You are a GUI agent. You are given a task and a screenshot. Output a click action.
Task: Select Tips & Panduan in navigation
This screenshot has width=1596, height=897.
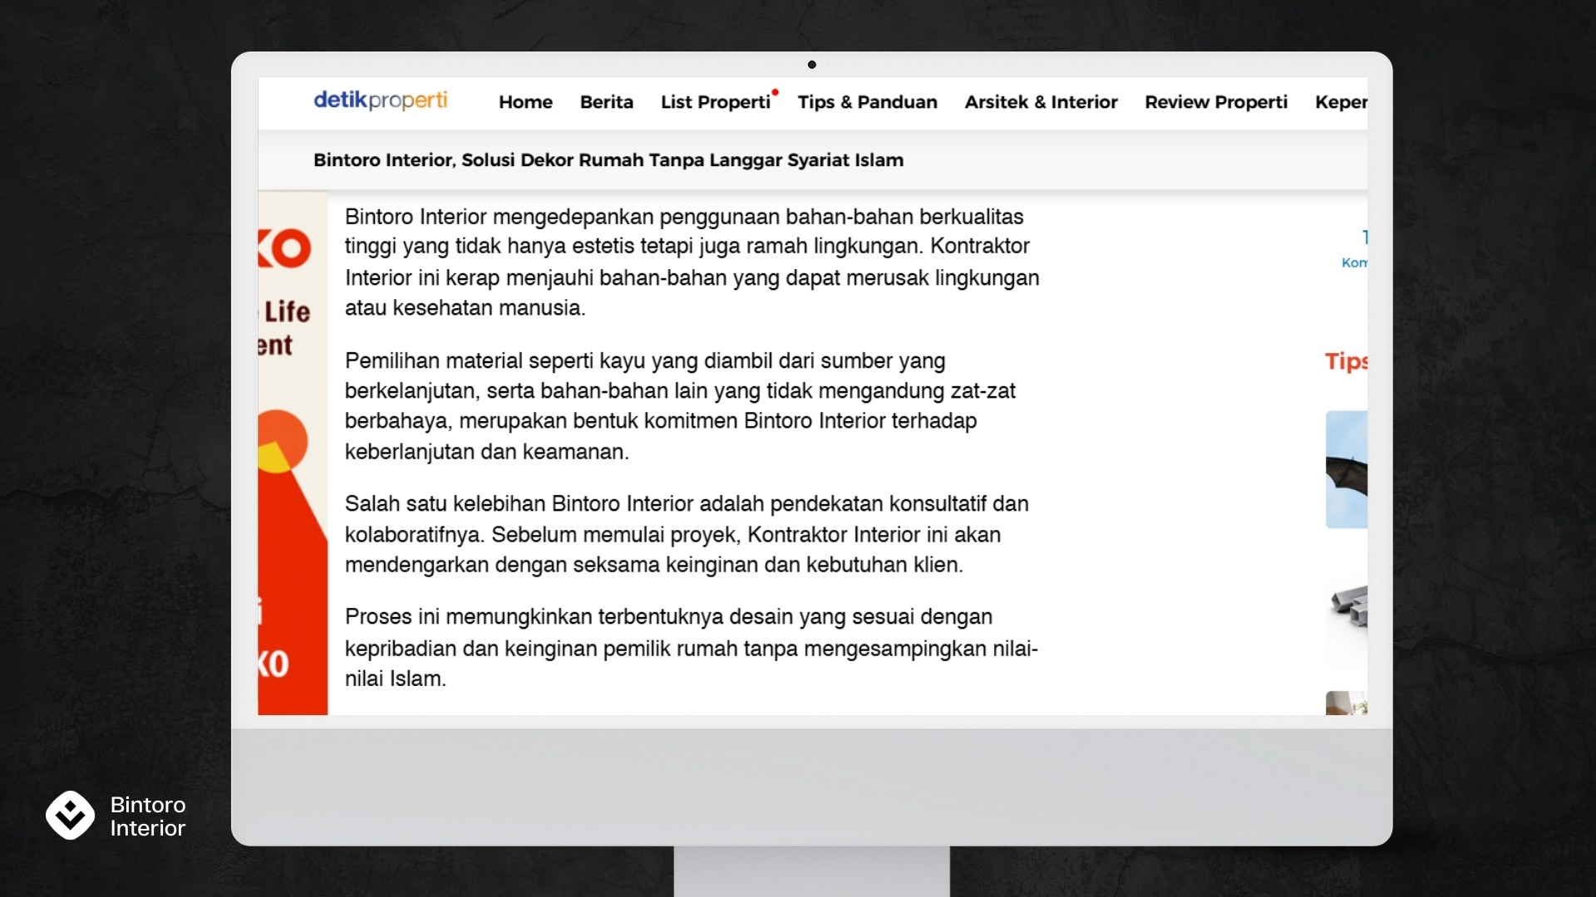(867, 102)
